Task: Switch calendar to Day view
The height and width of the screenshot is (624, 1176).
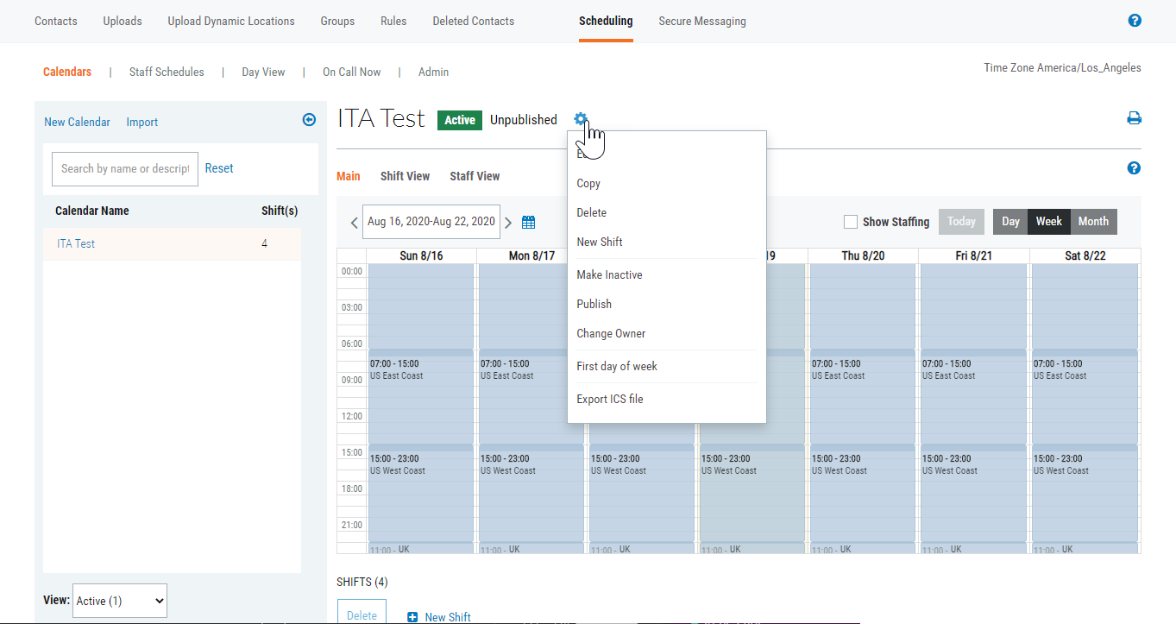Action: [x=1010, y=222]
